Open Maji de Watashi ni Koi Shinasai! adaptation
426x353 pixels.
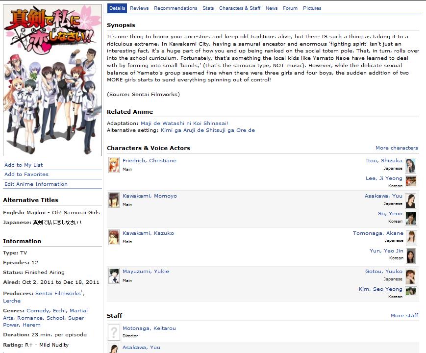click(x=184, y=123)
